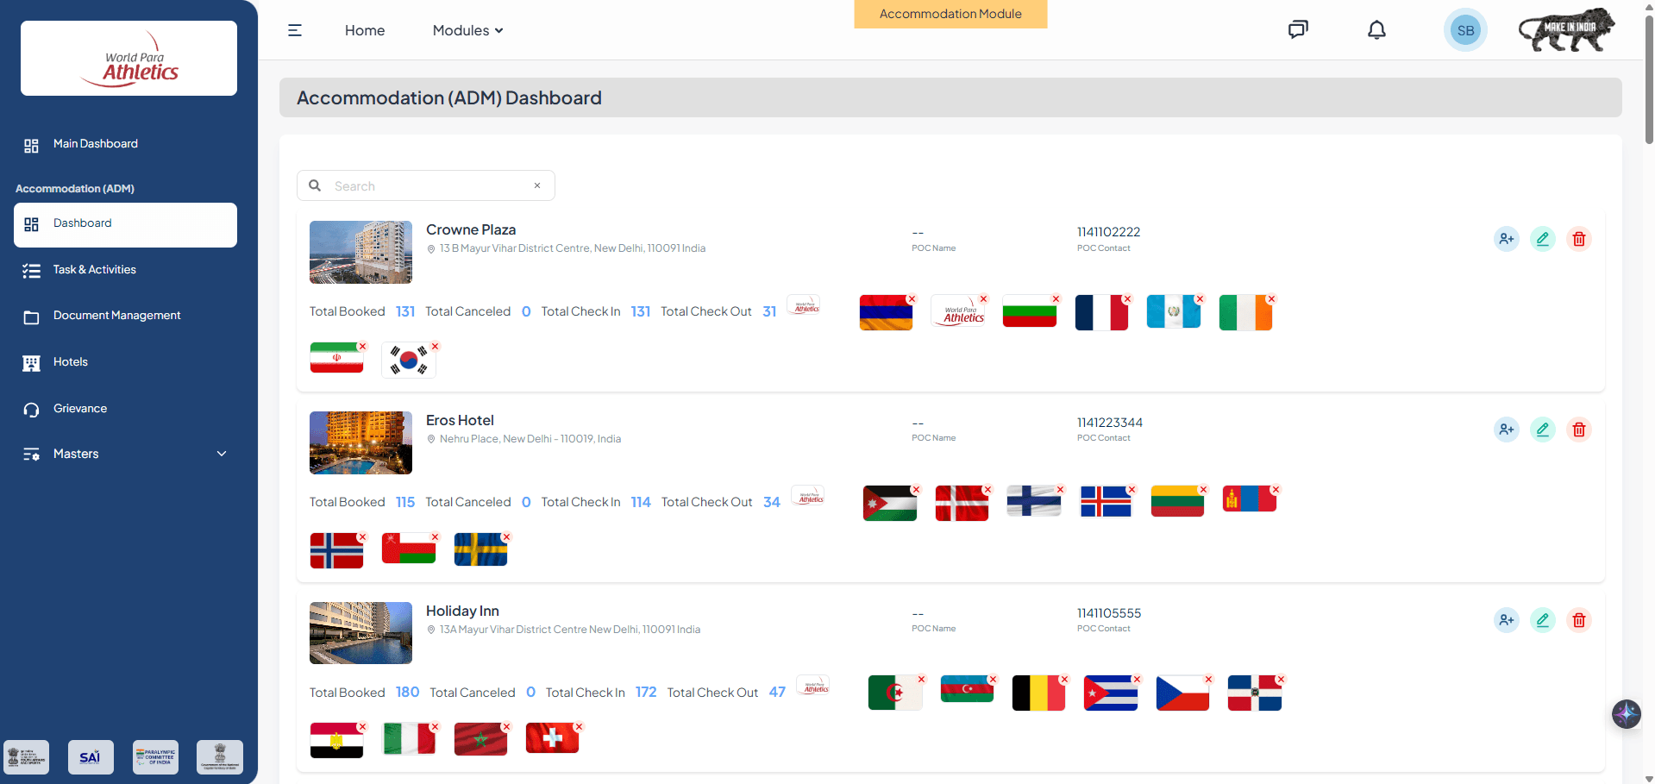
Task: Open the chat messages icon
Action: coord(1297,30)
